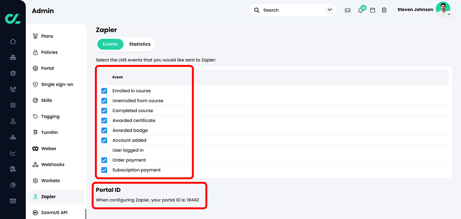Open notifications bell with 46 badge
The height and width of the screenshot is (219, 461).
[x=361, y=10]
